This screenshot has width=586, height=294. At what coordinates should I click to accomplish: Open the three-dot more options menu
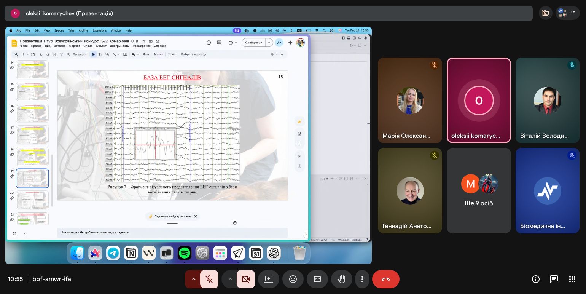pos(362,279)
